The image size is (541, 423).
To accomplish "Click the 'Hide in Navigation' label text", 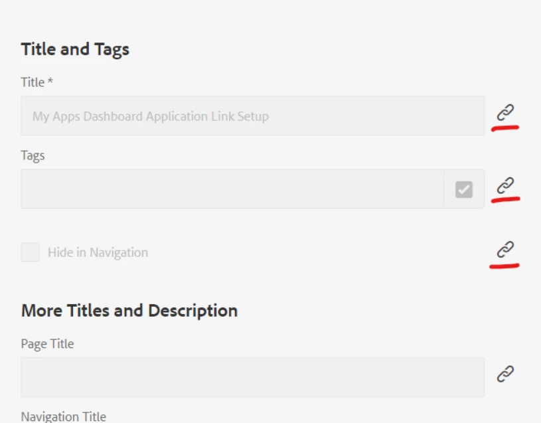I will pyautogui.click(x=98, y=252).
